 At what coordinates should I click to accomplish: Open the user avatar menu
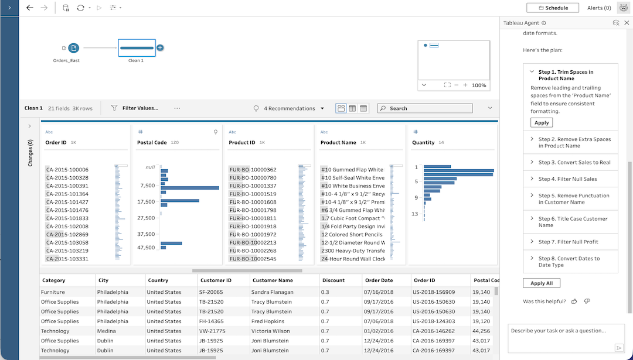point(623,8)
